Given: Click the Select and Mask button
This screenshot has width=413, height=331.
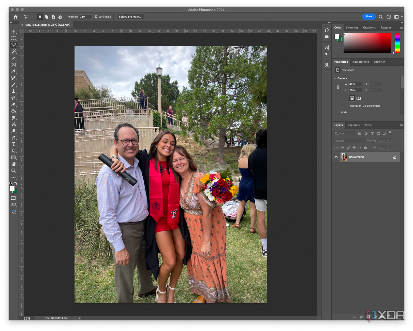Looking at the screenshot, I should pos(130,17).
